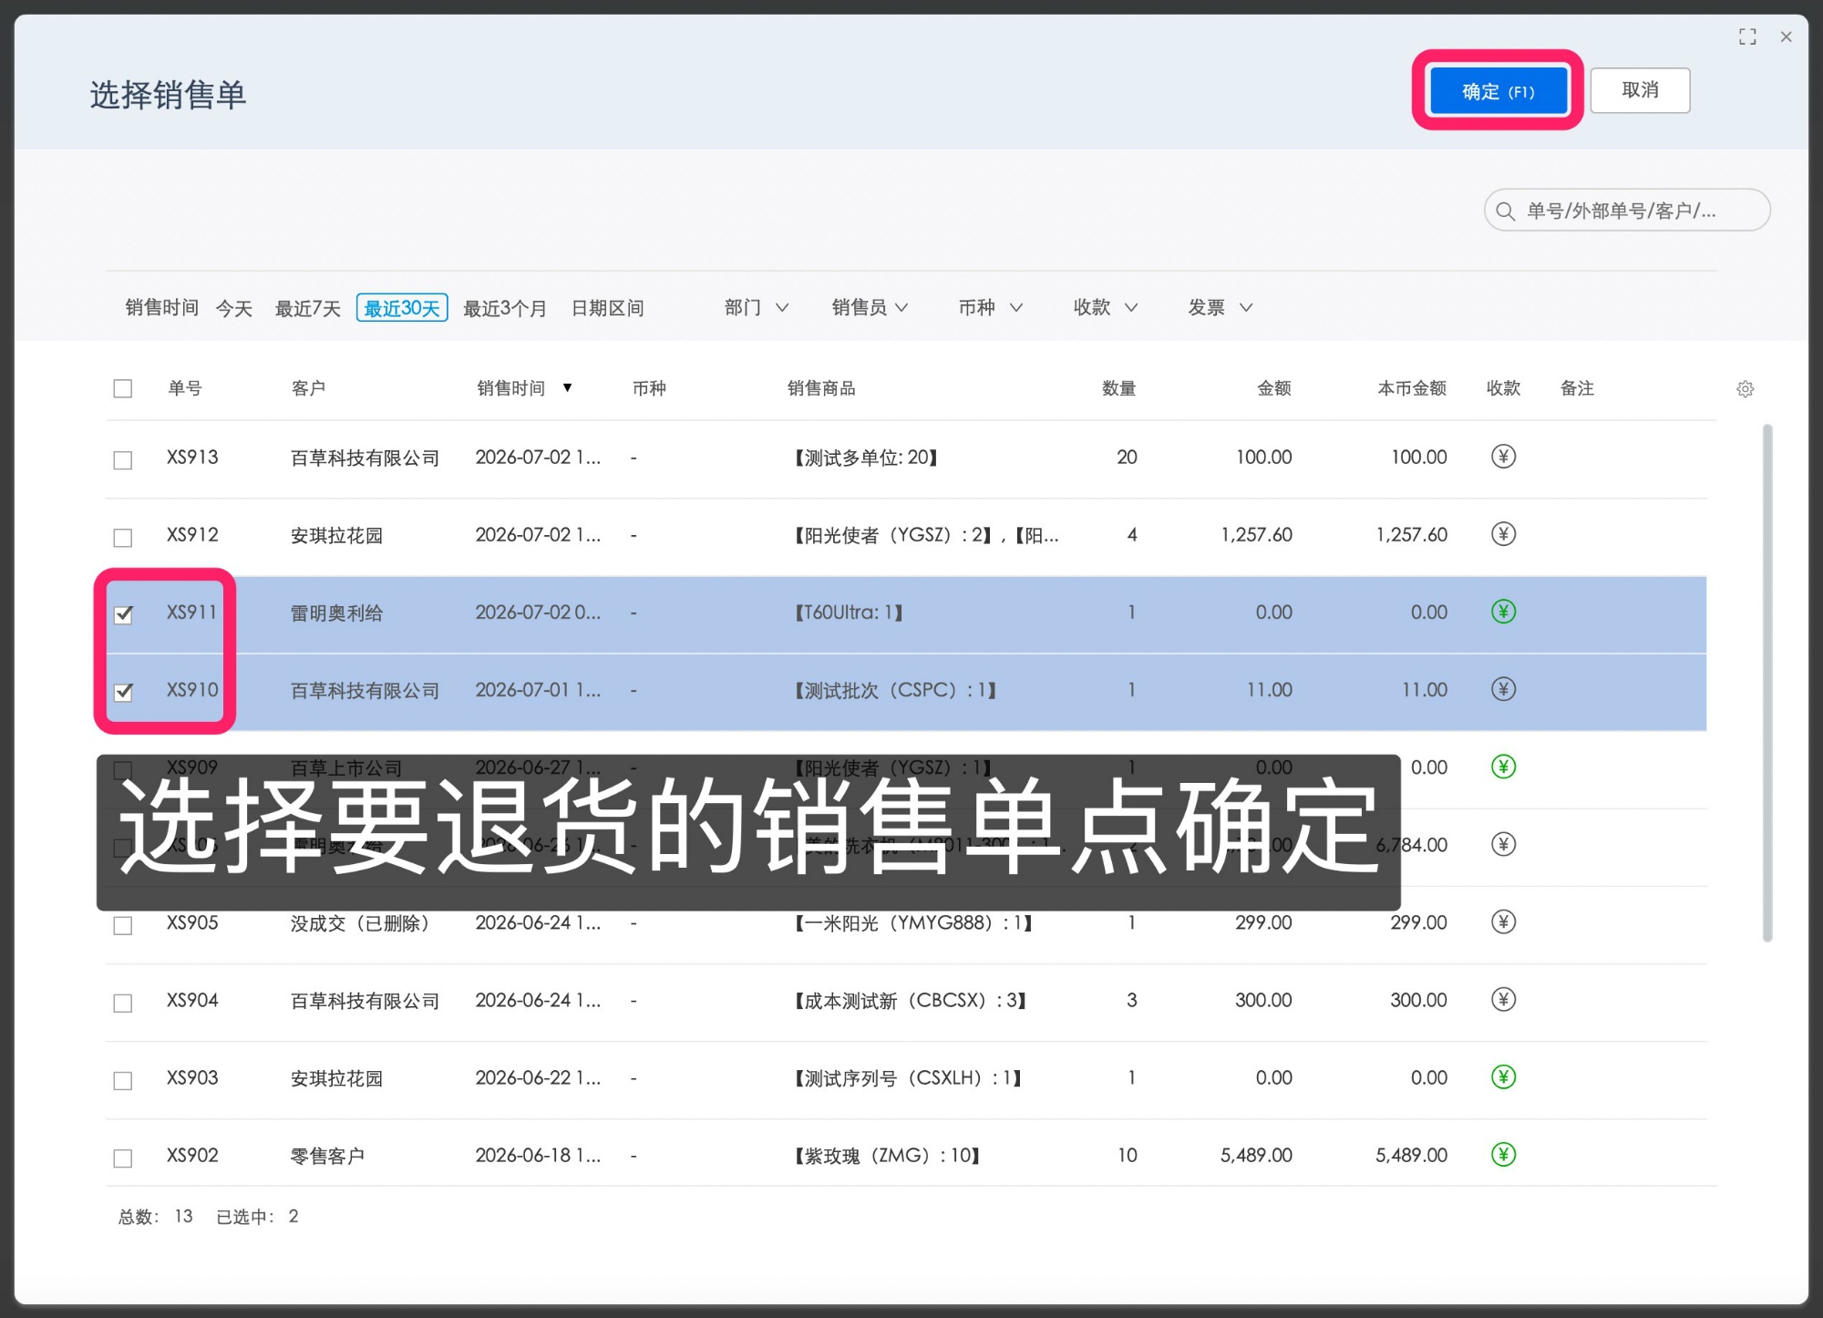Expand the 发票 invoice filter
The width and height of the screenshot is (1823, 1318).
pyautogui.click(x=1220, y=308)
